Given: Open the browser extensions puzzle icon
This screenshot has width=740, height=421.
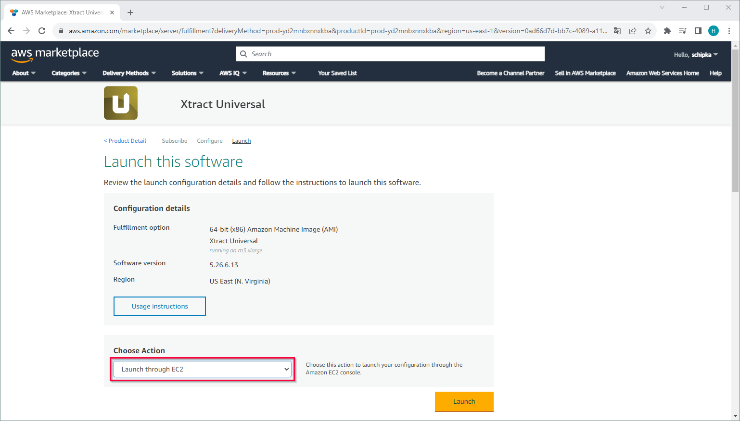Looking at the screenshot, I should (x=667, y=31).
